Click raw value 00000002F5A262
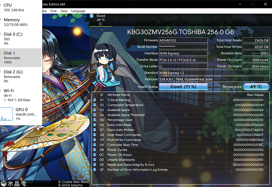The width and height of the screenshot is (272, 187). 249,125
